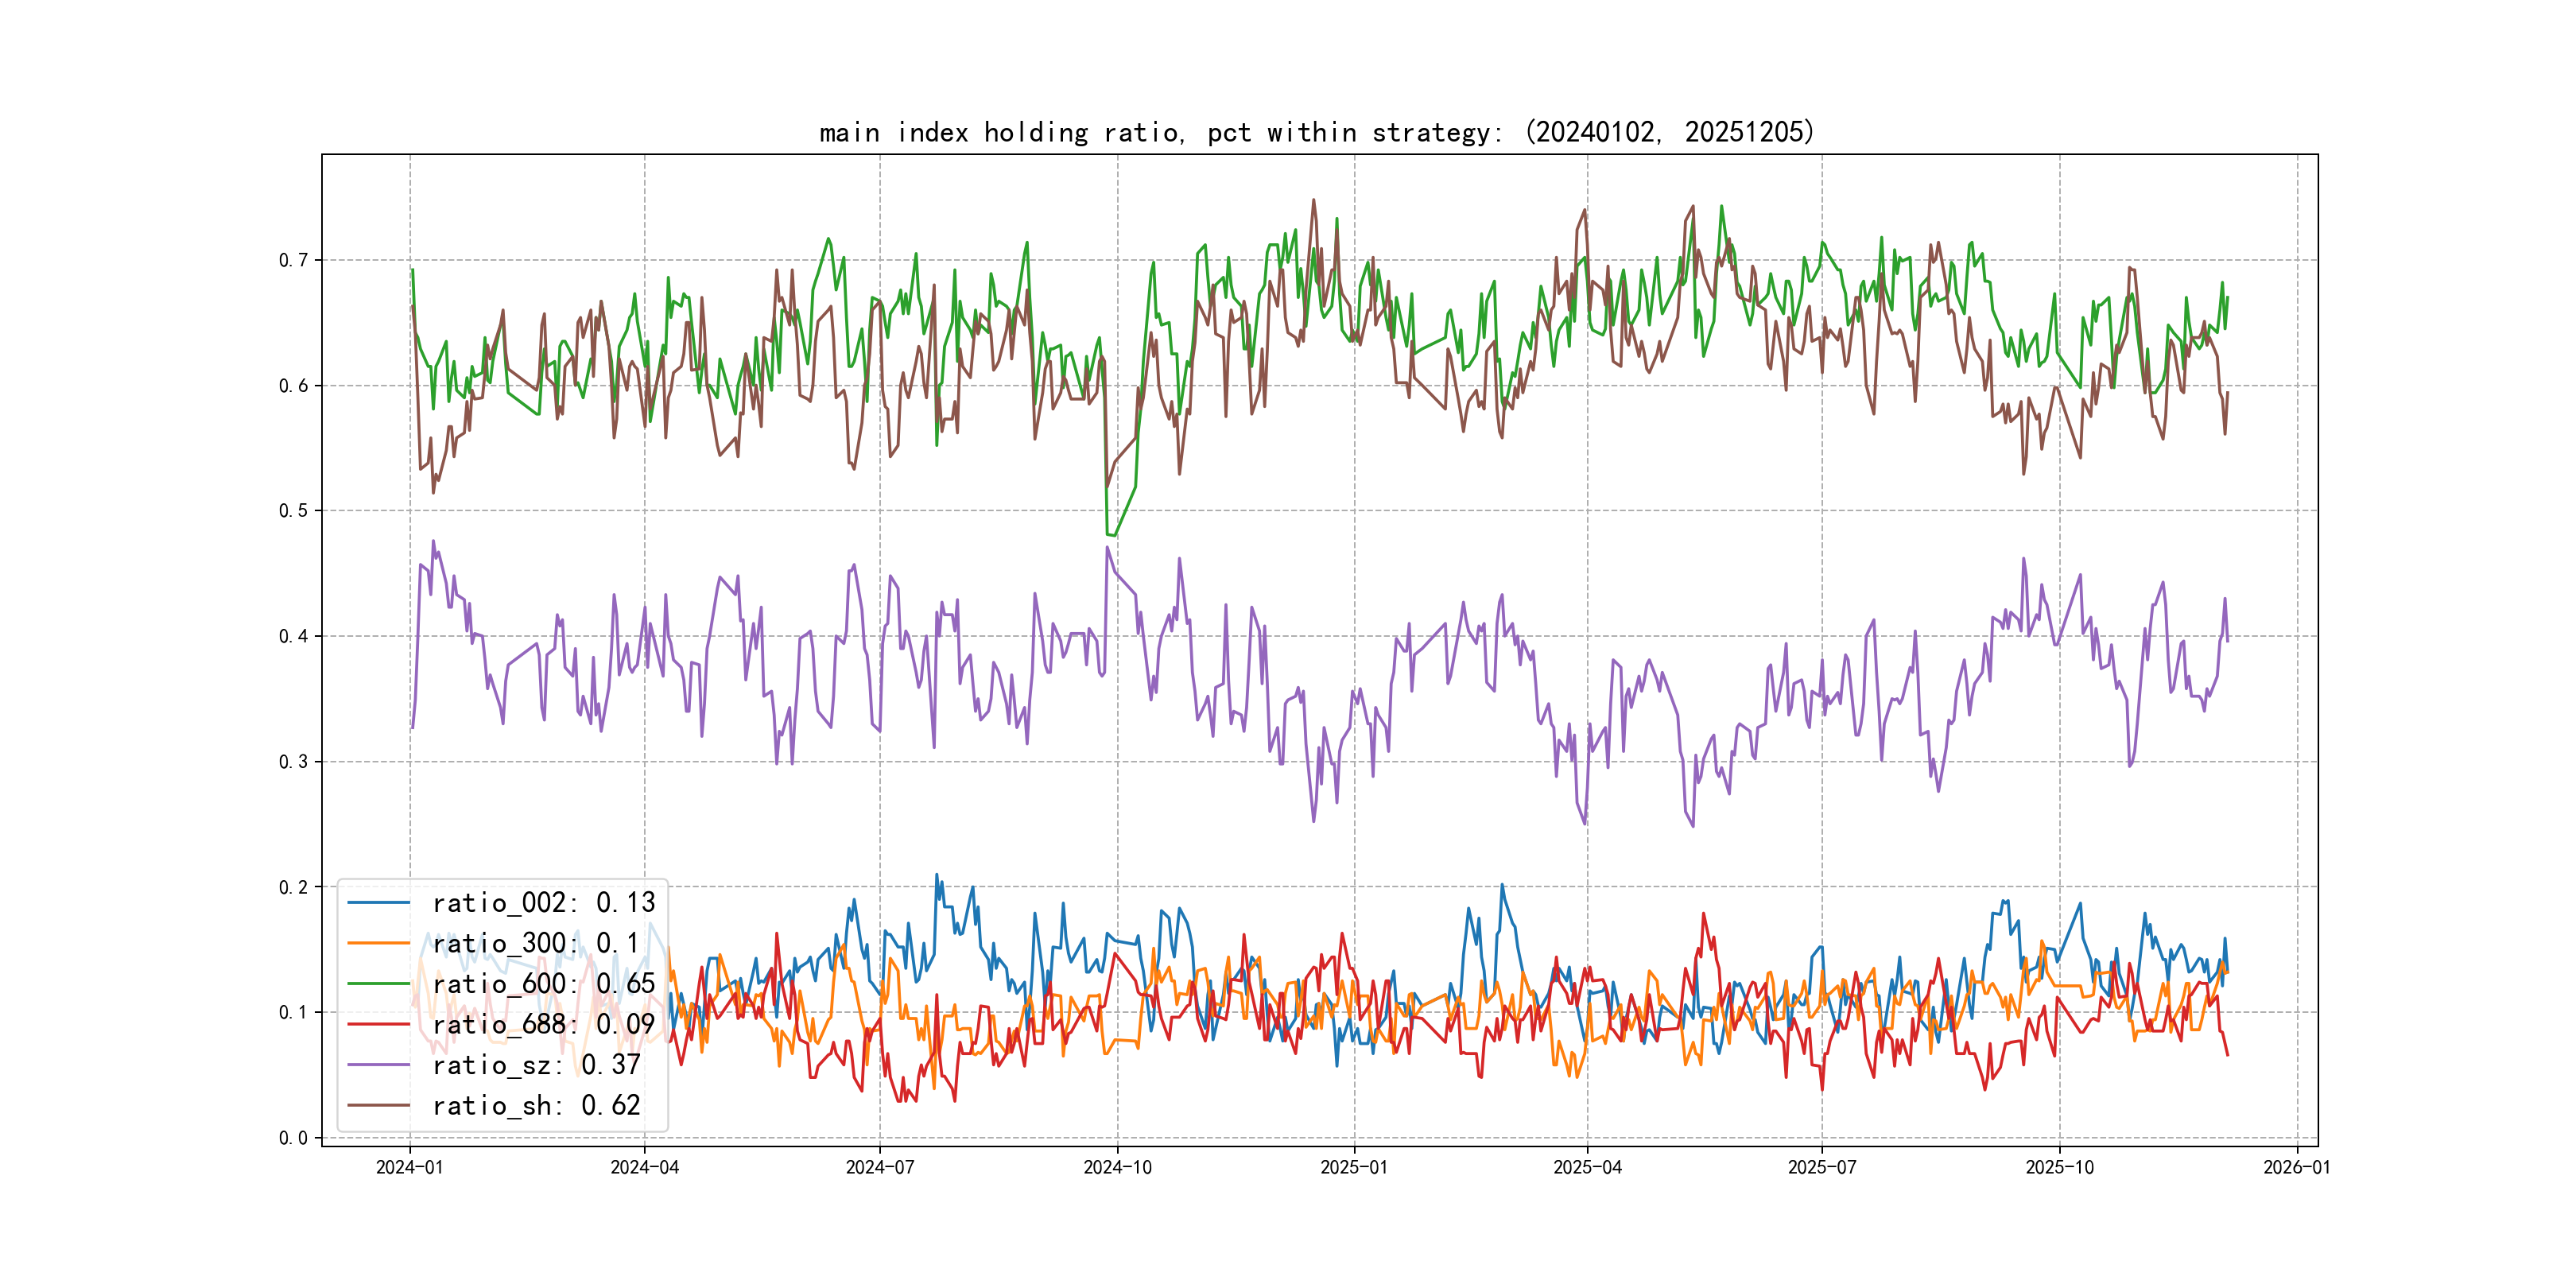Click the 0.0 y-axis tick label
2576x1288 pixels.
click(x=293, y=1138)
